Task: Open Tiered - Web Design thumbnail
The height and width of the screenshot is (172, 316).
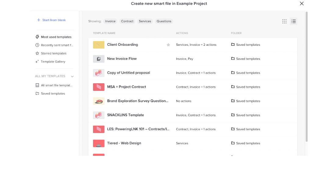Action: pyautogui.click(x=99, y=143)
